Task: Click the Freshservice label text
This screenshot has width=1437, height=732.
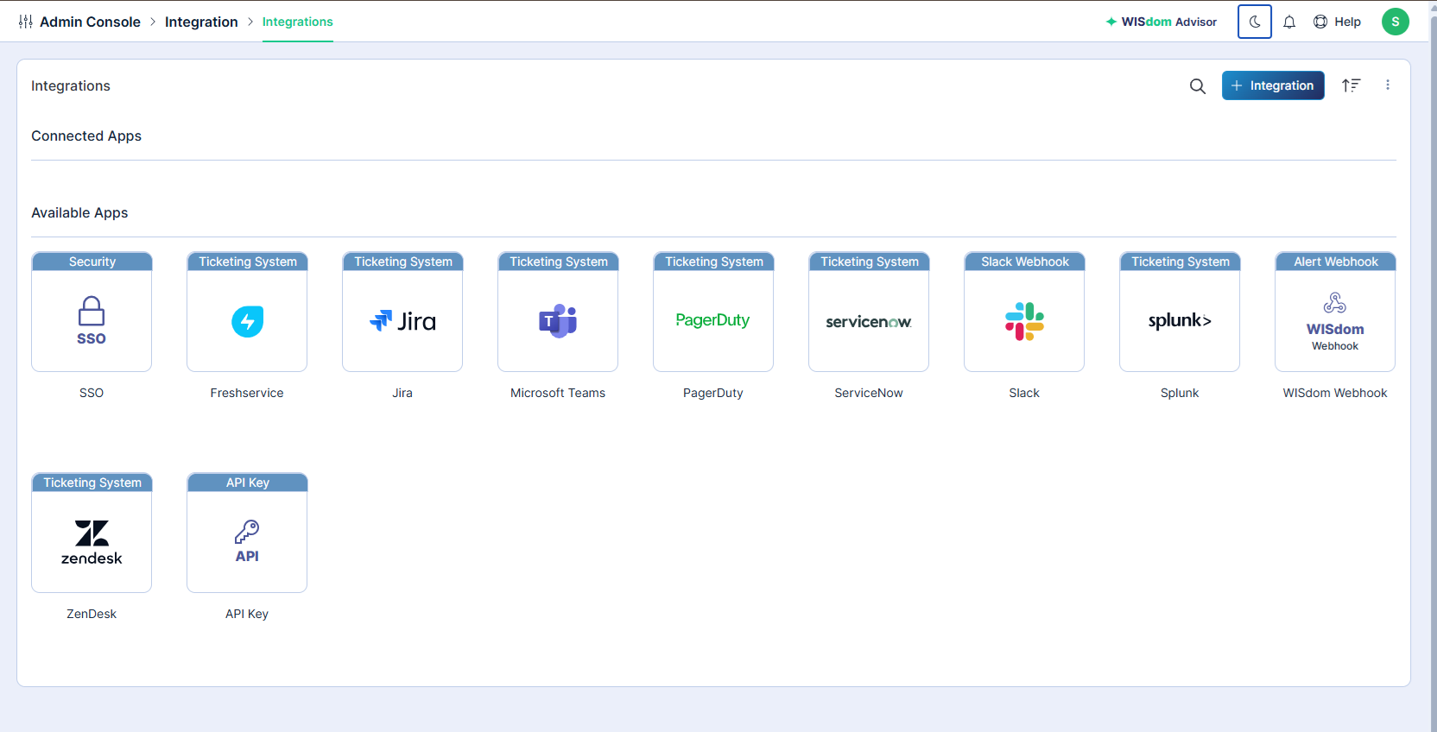Action: (x=247, y=393)
